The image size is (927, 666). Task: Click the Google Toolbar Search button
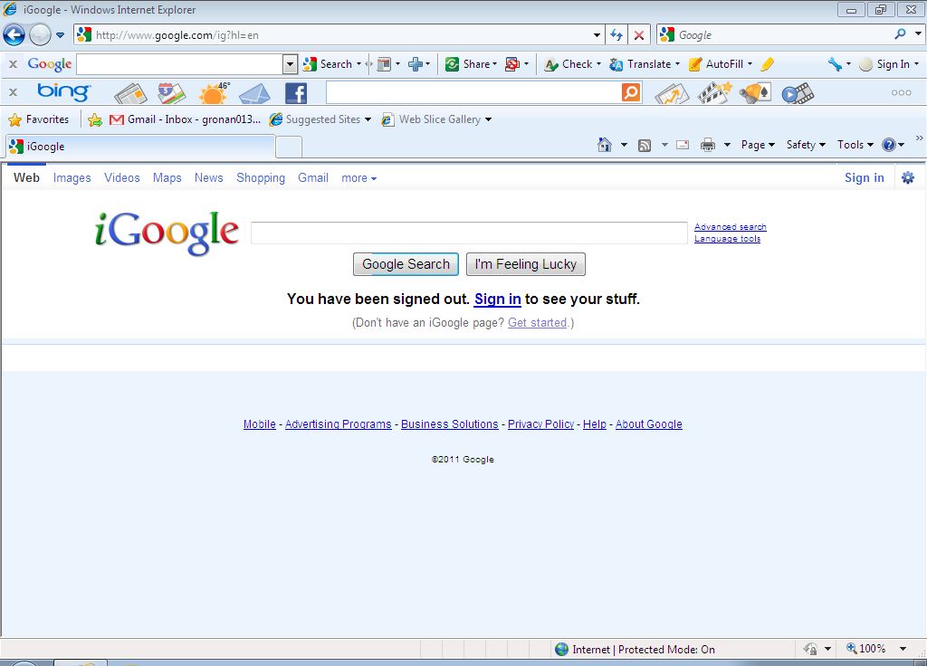[x=328, y=64]
